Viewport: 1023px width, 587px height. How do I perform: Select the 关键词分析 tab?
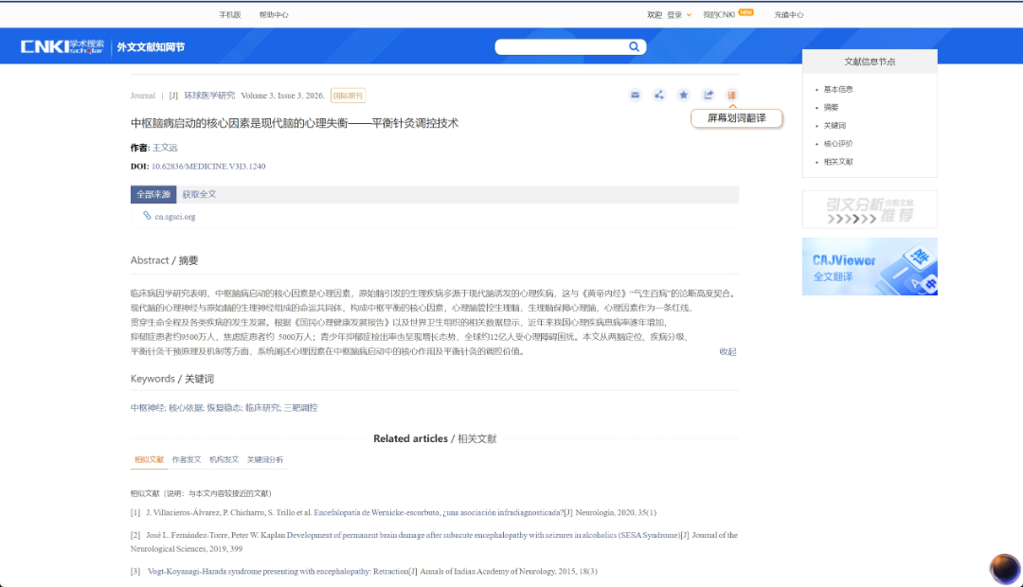[265, 460]
